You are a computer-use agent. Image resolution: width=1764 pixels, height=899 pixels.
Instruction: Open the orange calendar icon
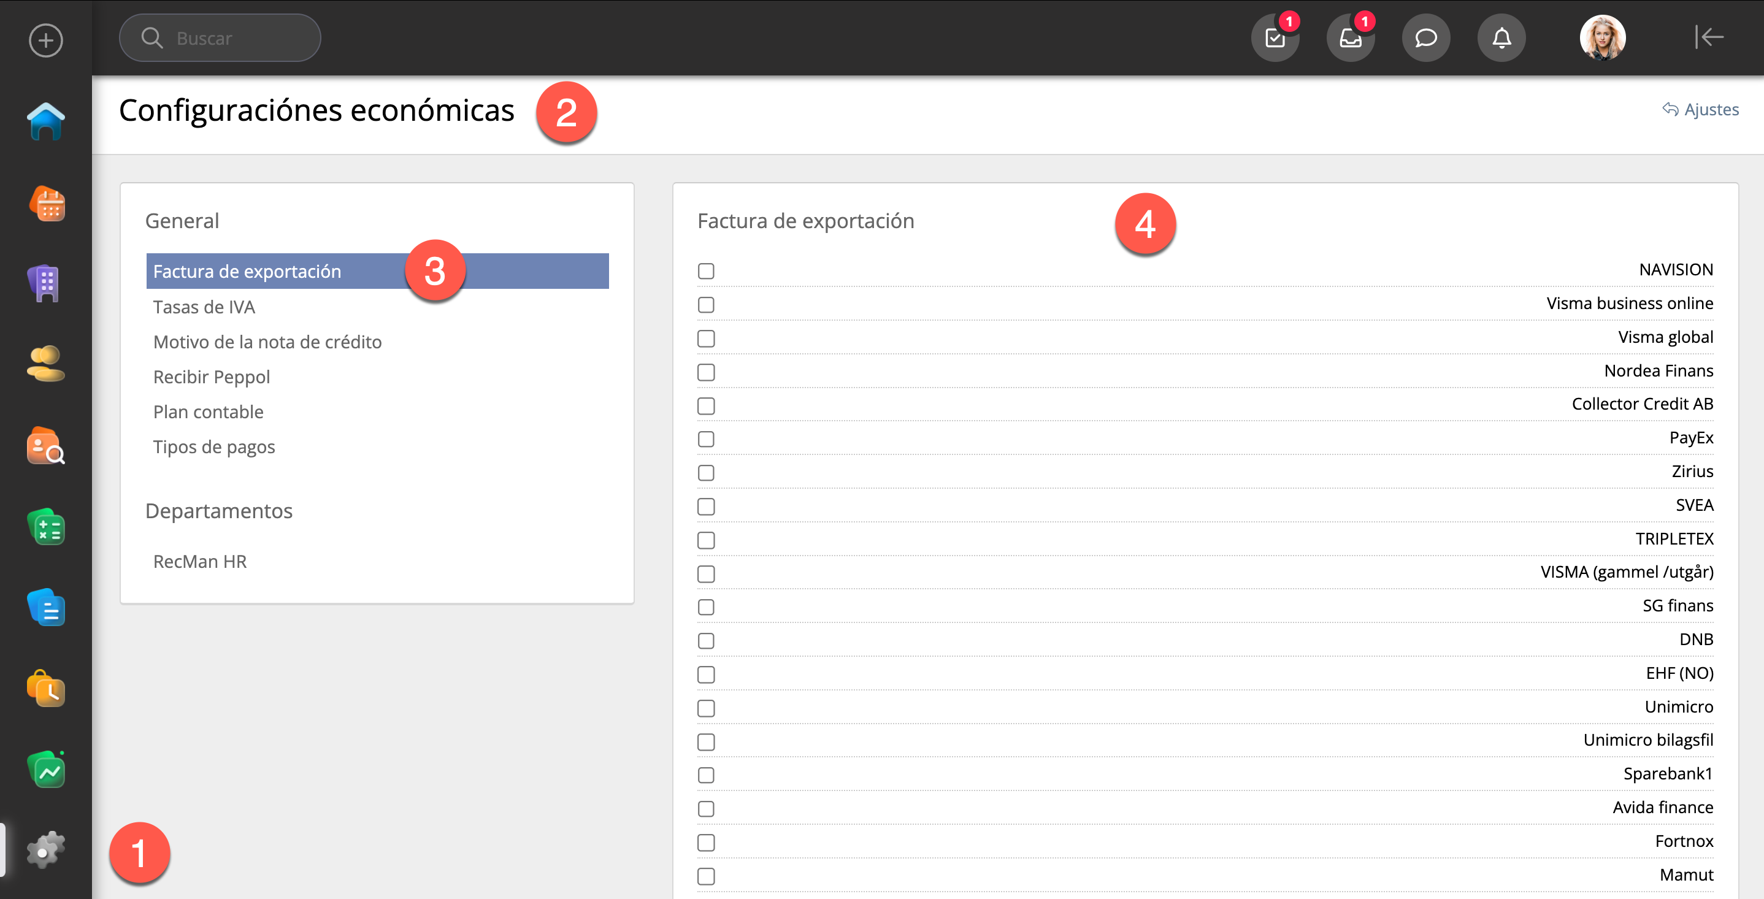tap(46, 204)
